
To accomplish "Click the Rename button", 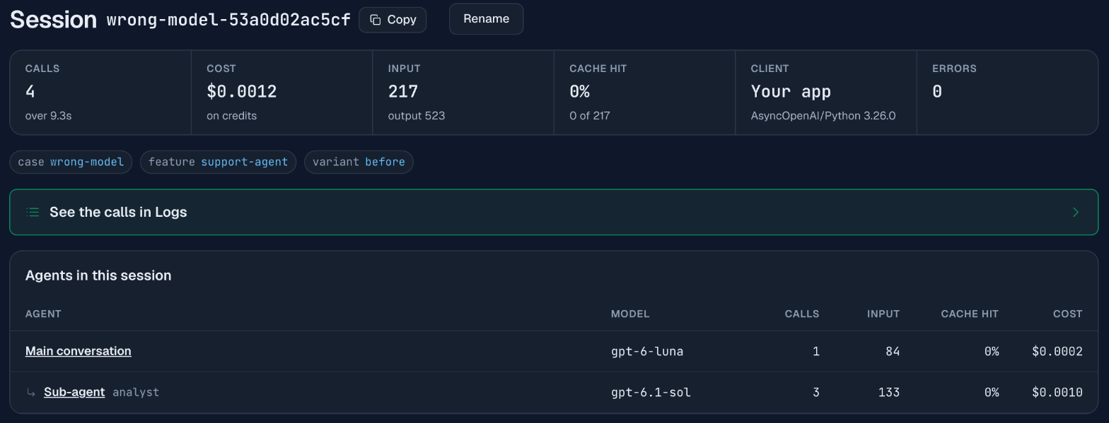I will click(x=486, y=19).
